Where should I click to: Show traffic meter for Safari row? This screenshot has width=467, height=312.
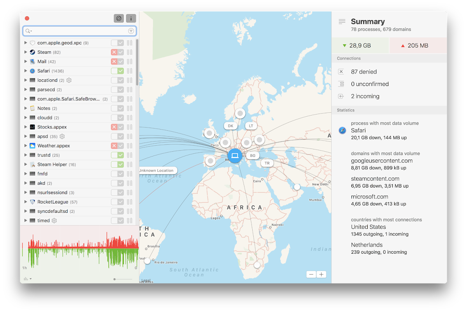pyautogui.click(x=130, y=71)
